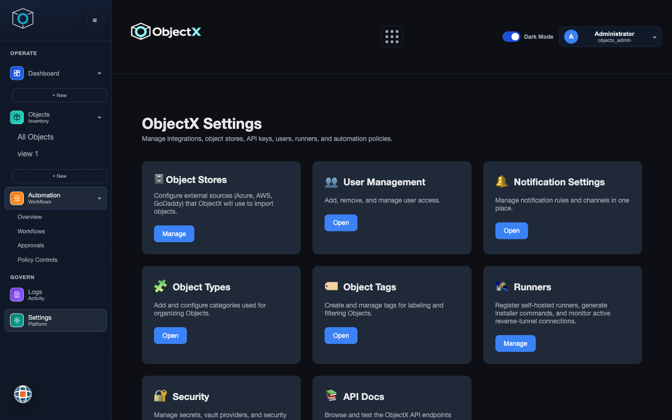The height and width of the screenshot is (420, 672).
Task: Click the Objects Inventory cube icon
Action: (x=17, y=117)
